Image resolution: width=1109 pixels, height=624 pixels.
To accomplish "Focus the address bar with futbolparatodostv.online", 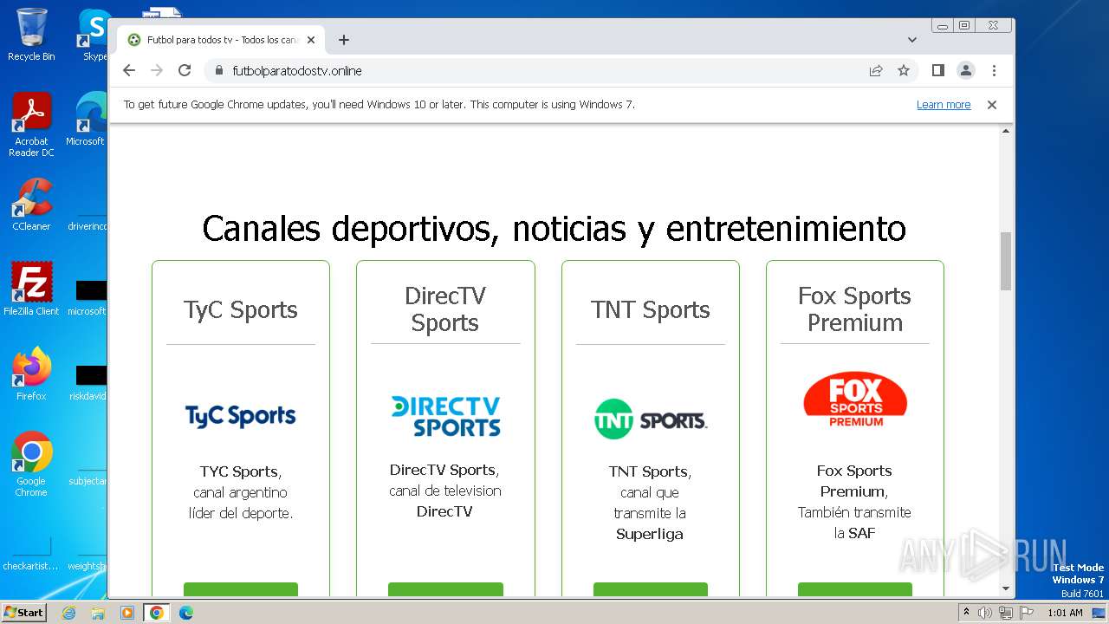I will coord(539,70).
